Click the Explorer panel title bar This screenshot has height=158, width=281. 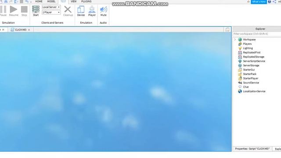coord(257,29)
